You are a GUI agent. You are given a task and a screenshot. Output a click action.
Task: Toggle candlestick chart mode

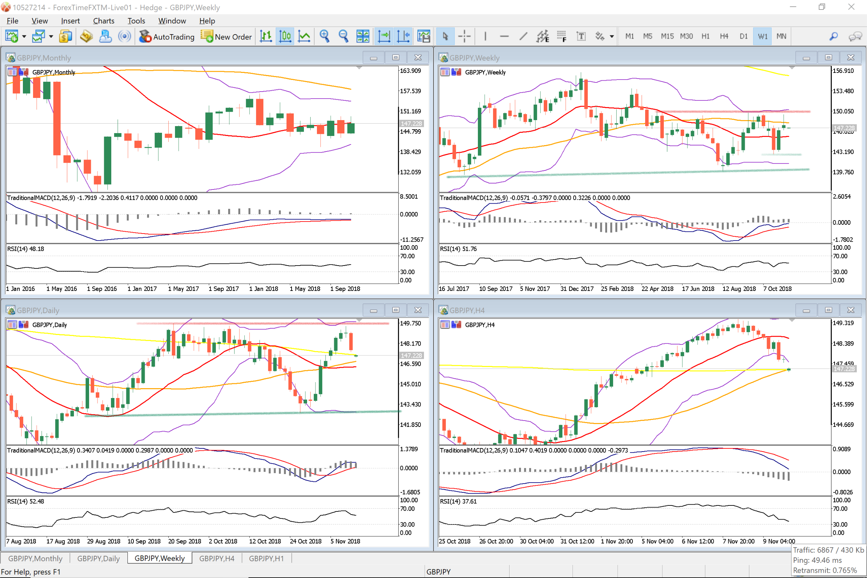[x=285, y=36]
